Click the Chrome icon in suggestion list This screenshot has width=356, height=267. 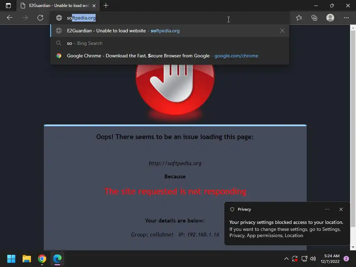coord(59,56)
